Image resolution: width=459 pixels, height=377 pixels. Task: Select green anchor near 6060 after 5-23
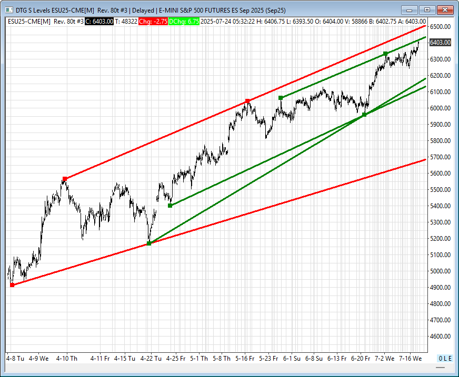(281, 98)
